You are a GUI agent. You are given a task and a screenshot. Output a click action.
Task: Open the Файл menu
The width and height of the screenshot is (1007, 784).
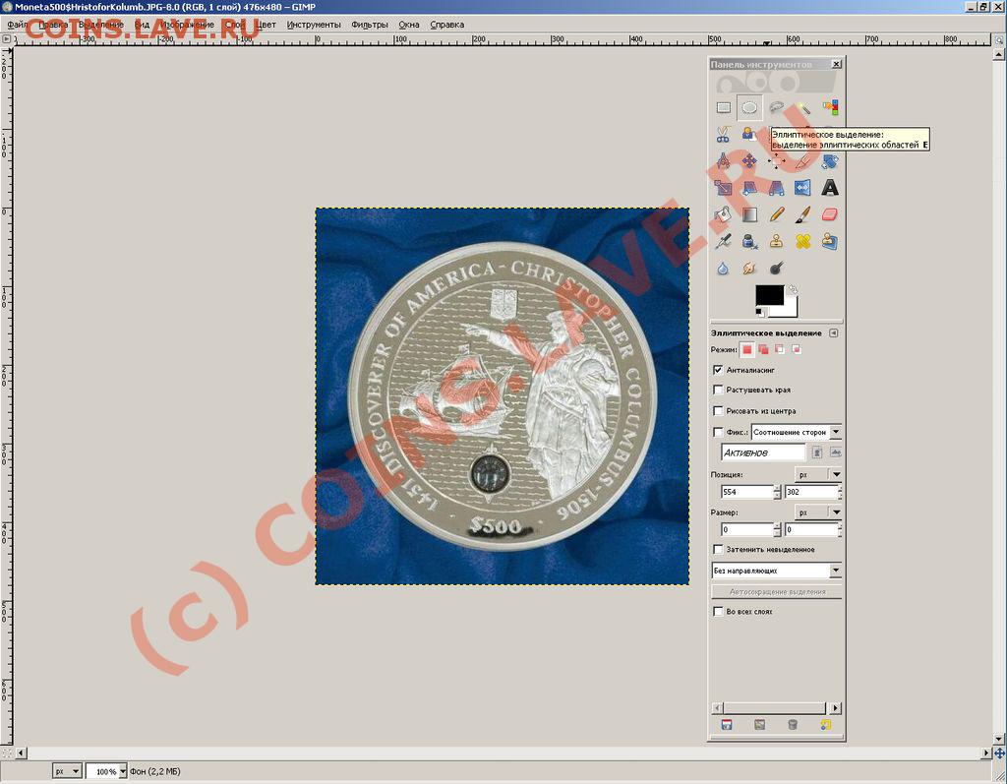pos(18,25)
